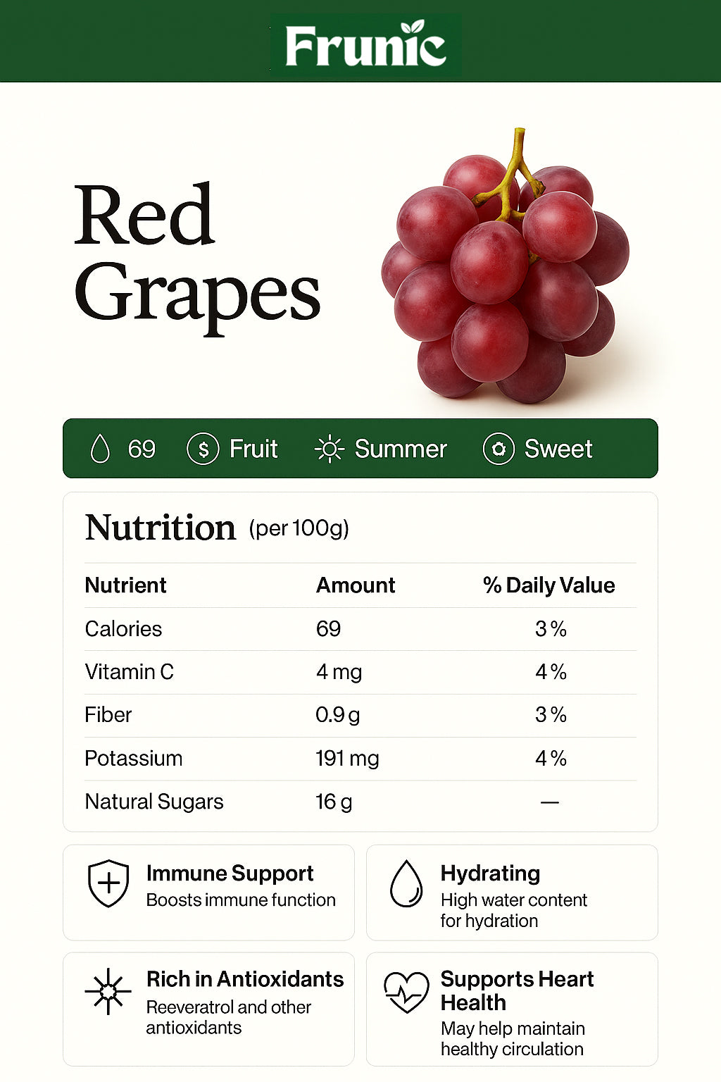Viewport: 721px width, 1082px height.
Task: Click the dollar-sign Fruit category icon
Action: coord(203,449)
